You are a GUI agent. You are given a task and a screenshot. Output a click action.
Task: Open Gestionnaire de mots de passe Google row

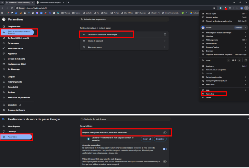[x=124, y=34]
